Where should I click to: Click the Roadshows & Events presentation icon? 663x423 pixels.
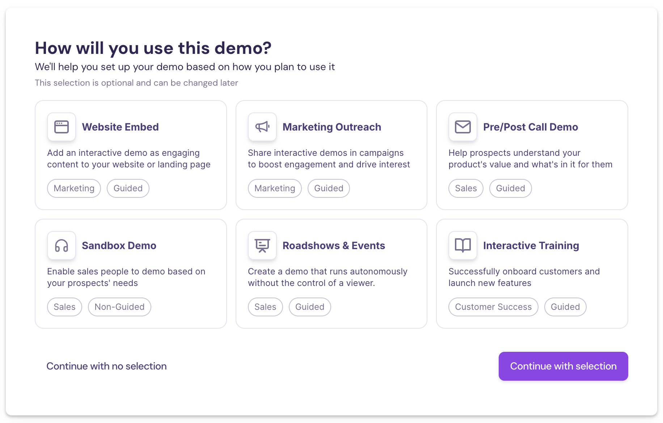[x=262, y=245]
